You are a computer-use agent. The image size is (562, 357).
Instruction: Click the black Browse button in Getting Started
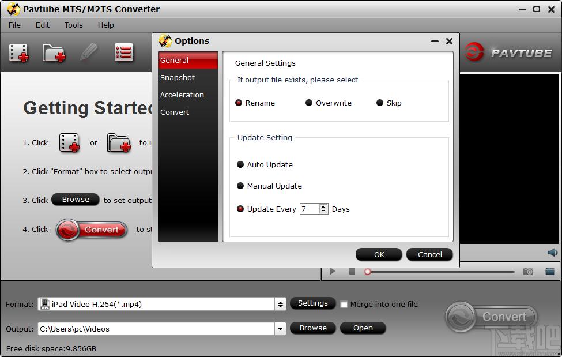(76, 200)
